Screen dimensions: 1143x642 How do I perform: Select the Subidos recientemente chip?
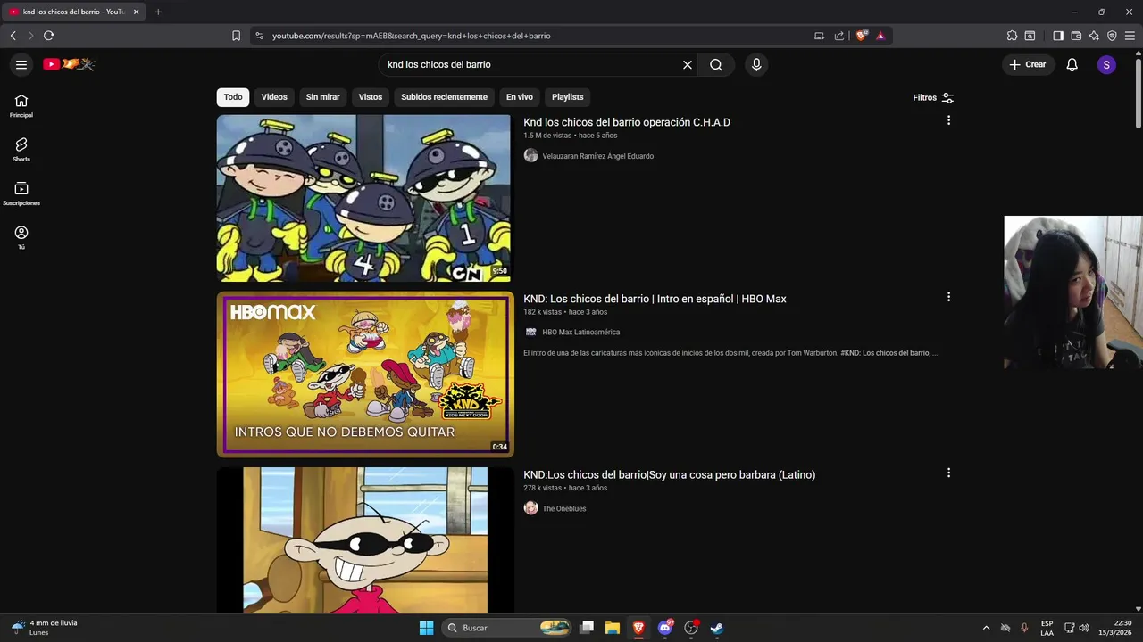[444, 97]
